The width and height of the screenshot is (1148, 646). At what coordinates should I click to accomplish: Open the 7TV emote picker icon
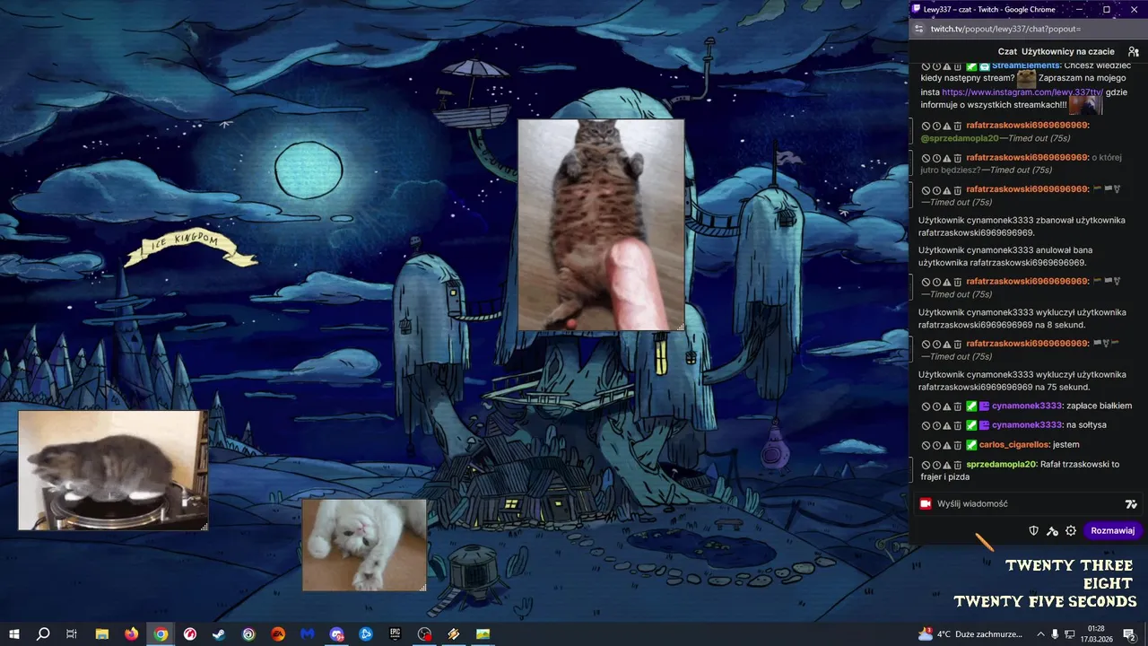(x=1131, y=504)
